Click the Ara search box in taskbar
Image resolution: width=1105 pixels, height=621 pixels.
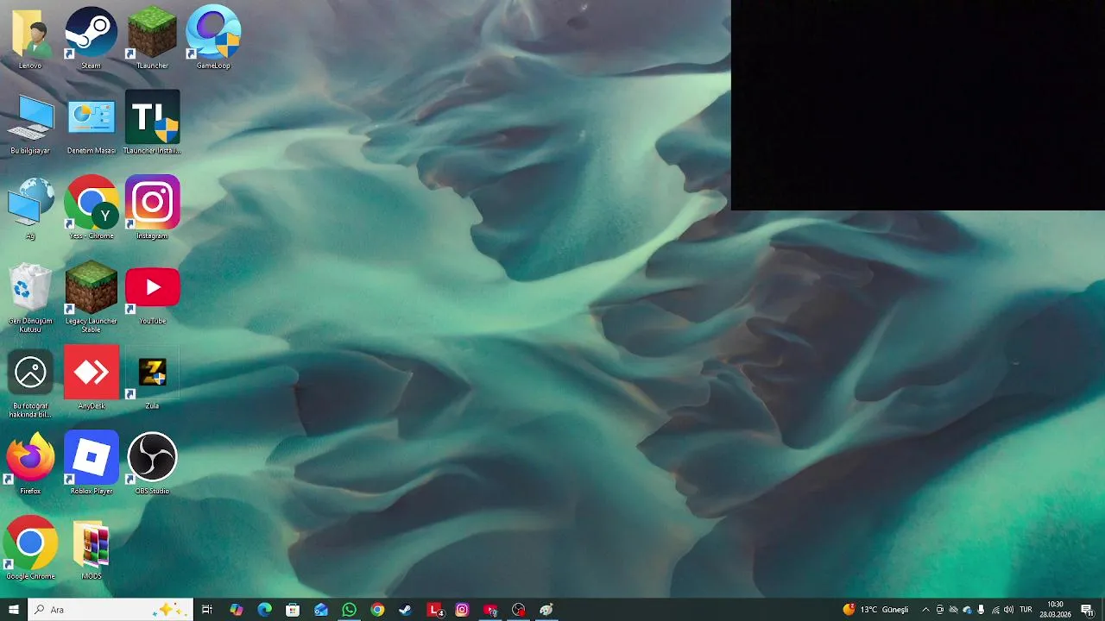point(110,610)
